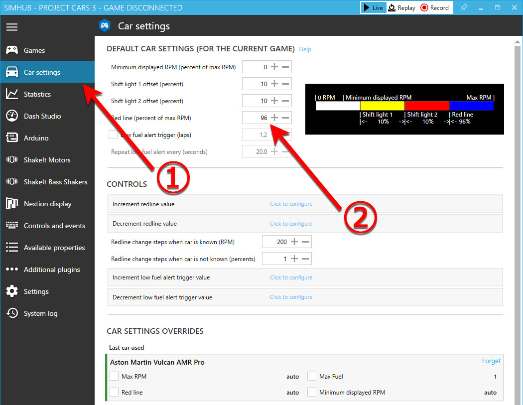
Task: Open the Dash Studio section
Action: pos(47,116)
